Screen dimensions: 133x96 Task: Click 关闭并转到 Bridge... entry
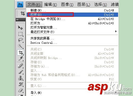pyautogui.click(x=72, y=58)
